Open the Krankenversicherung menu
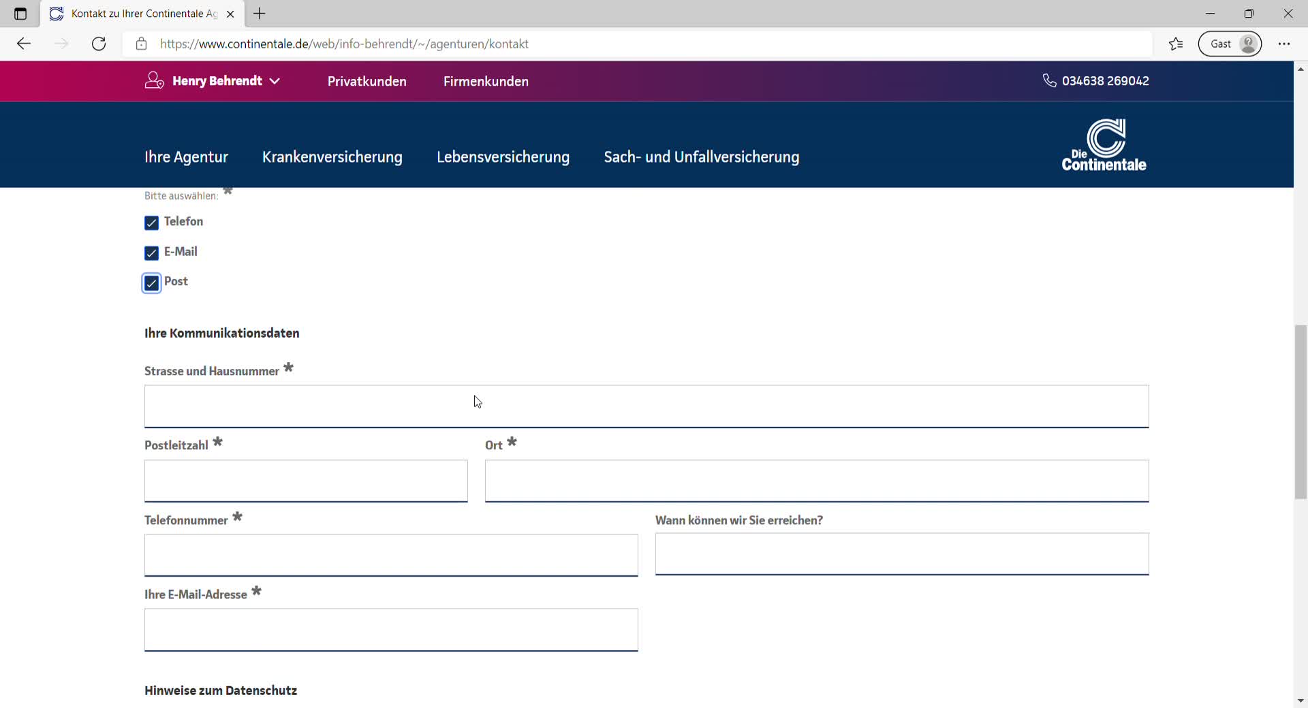This screenshot has height=708, width=1308. coord(332,157)
